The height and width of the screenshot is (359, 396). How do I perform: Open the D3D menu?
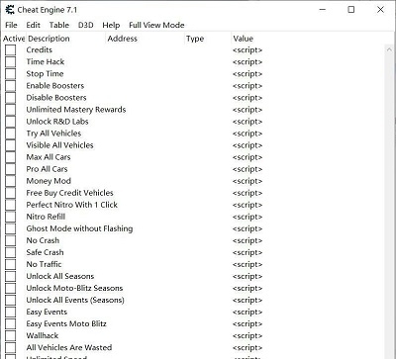coord(85,25)
